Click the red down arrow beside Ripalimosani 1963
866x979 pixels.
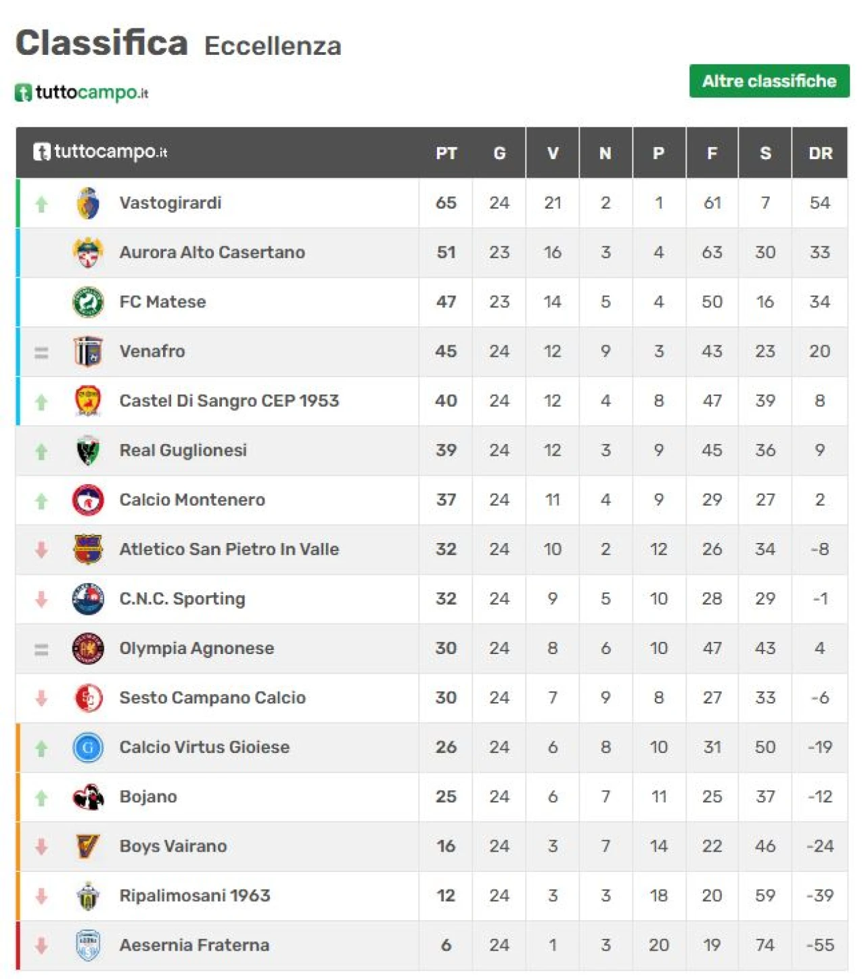pyautogui.click(x=41, y=896)
